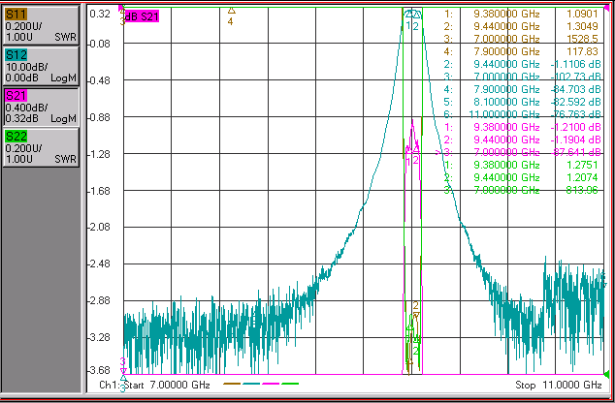The width and height of the screenshot is (615, 403).
Task: Click marker 6 at right edge of plot
Action: pyautogui.click(x=604, y=280)
